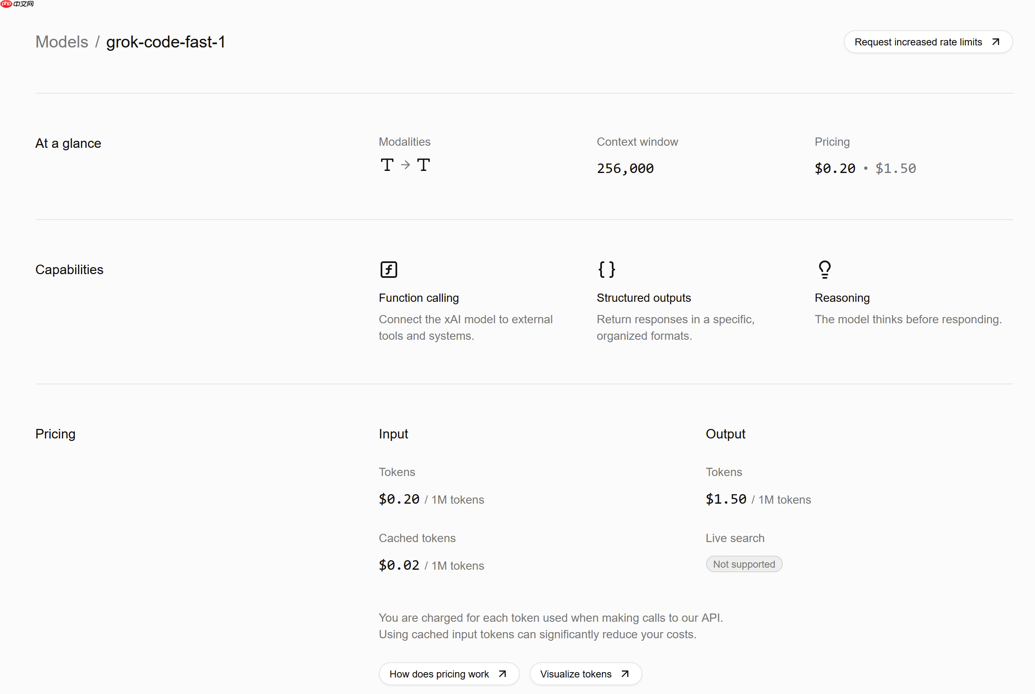This screenshot has width=1035, height=694.
Task: Click the Function calling icon
Action: (388, 269)
